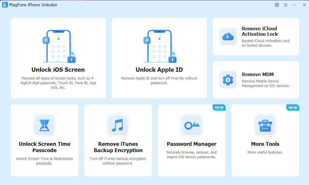Select the Unlock Apple ID heading

pyautogui.click(x=159, y=70)
